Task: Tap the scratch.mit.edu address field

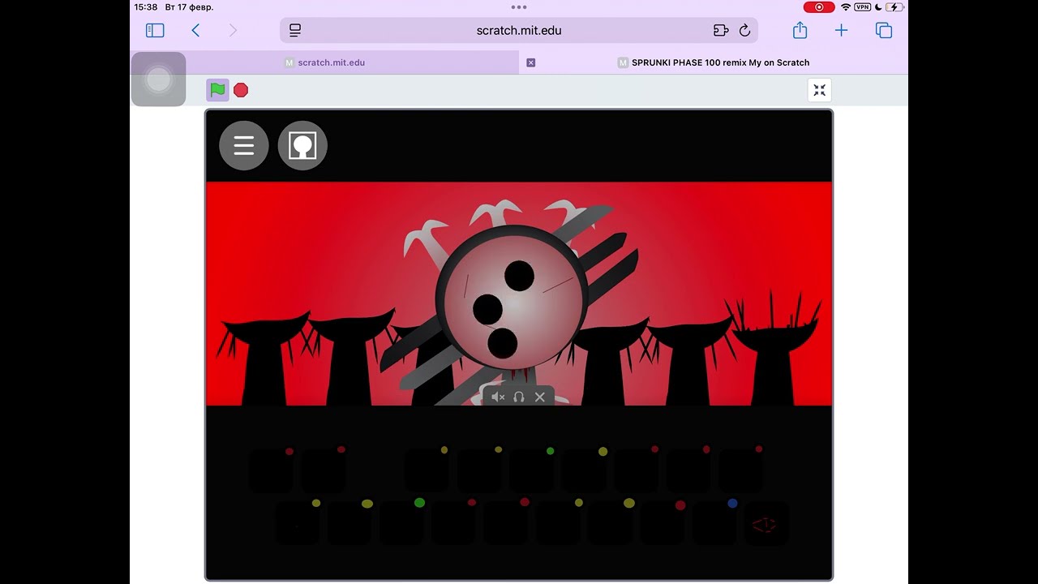Action: tap(519, 30)
